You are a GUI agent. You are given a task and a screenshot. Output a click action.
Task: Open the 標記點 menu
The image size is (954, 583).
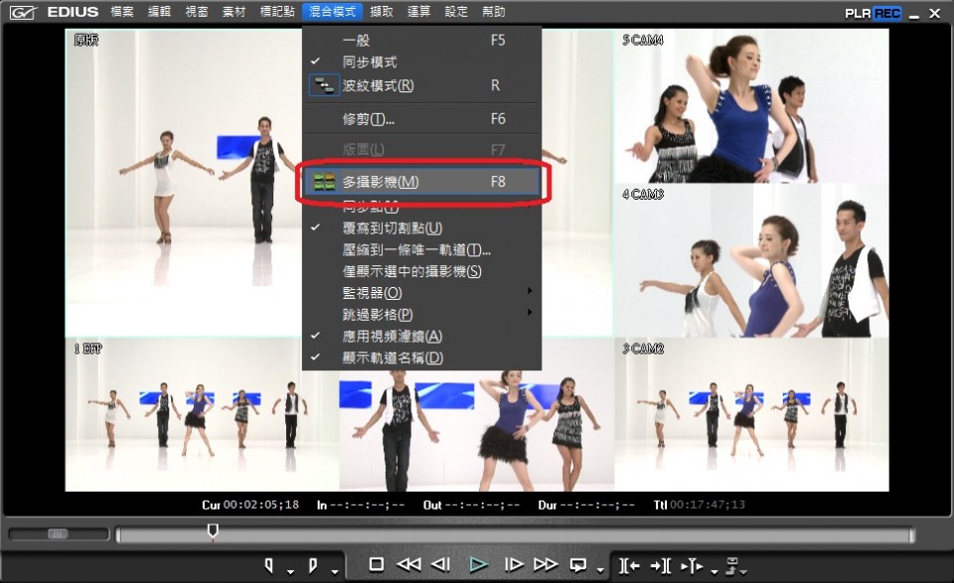(277, 12)
